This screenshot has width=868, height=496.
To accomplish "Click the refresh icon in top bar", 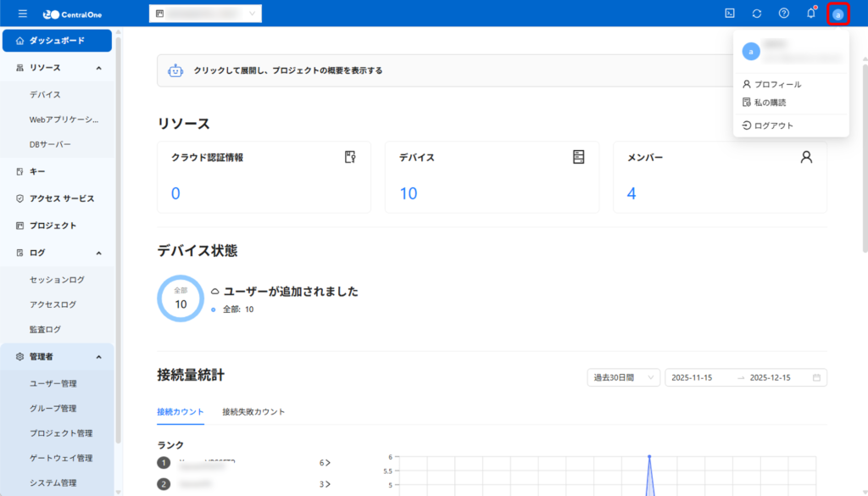I will coord(757,14).
